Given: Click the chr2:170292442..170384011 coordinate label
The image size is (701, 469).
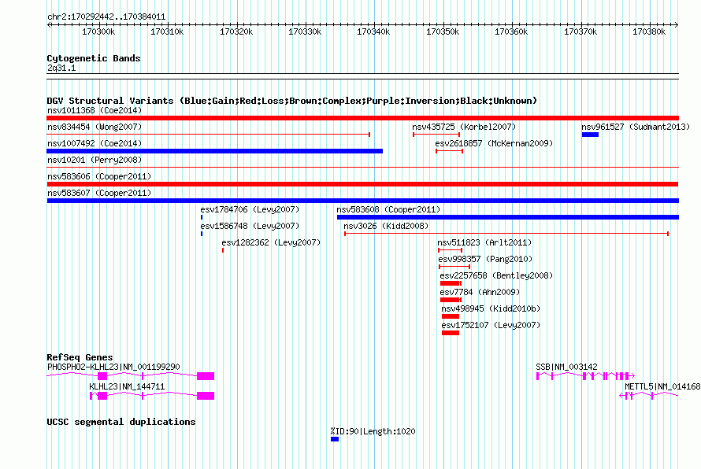Looking at the screenshot, I should (x=106, y=17).
